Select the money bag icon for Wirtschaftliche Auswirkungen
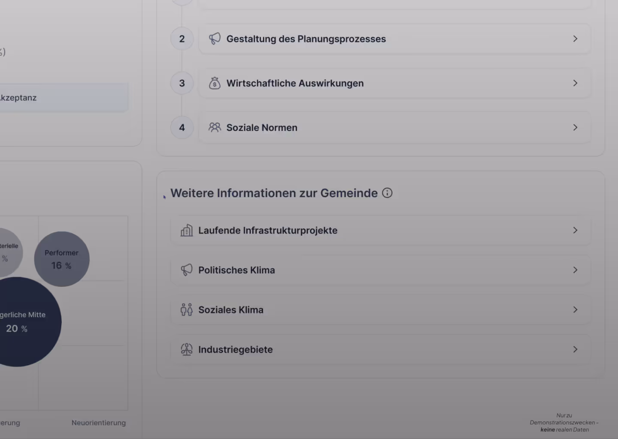 point(215,83)
